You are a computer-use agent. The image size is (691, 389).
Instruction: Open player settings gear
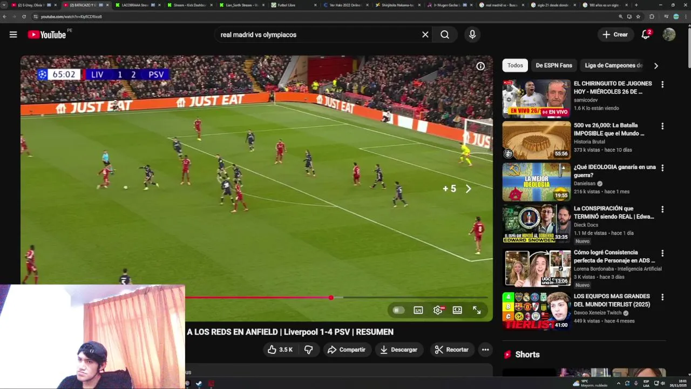point(438,310)
